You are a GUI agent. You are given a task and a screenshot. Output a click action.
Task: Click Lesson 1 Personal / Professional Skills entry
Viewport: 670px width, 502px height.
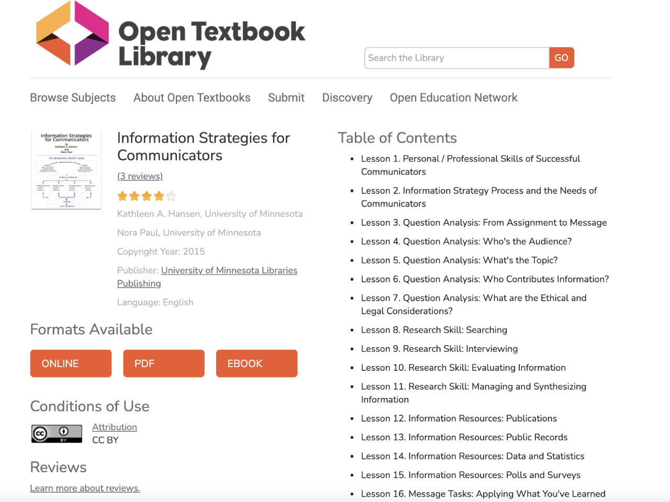click(x=471, y=165)
